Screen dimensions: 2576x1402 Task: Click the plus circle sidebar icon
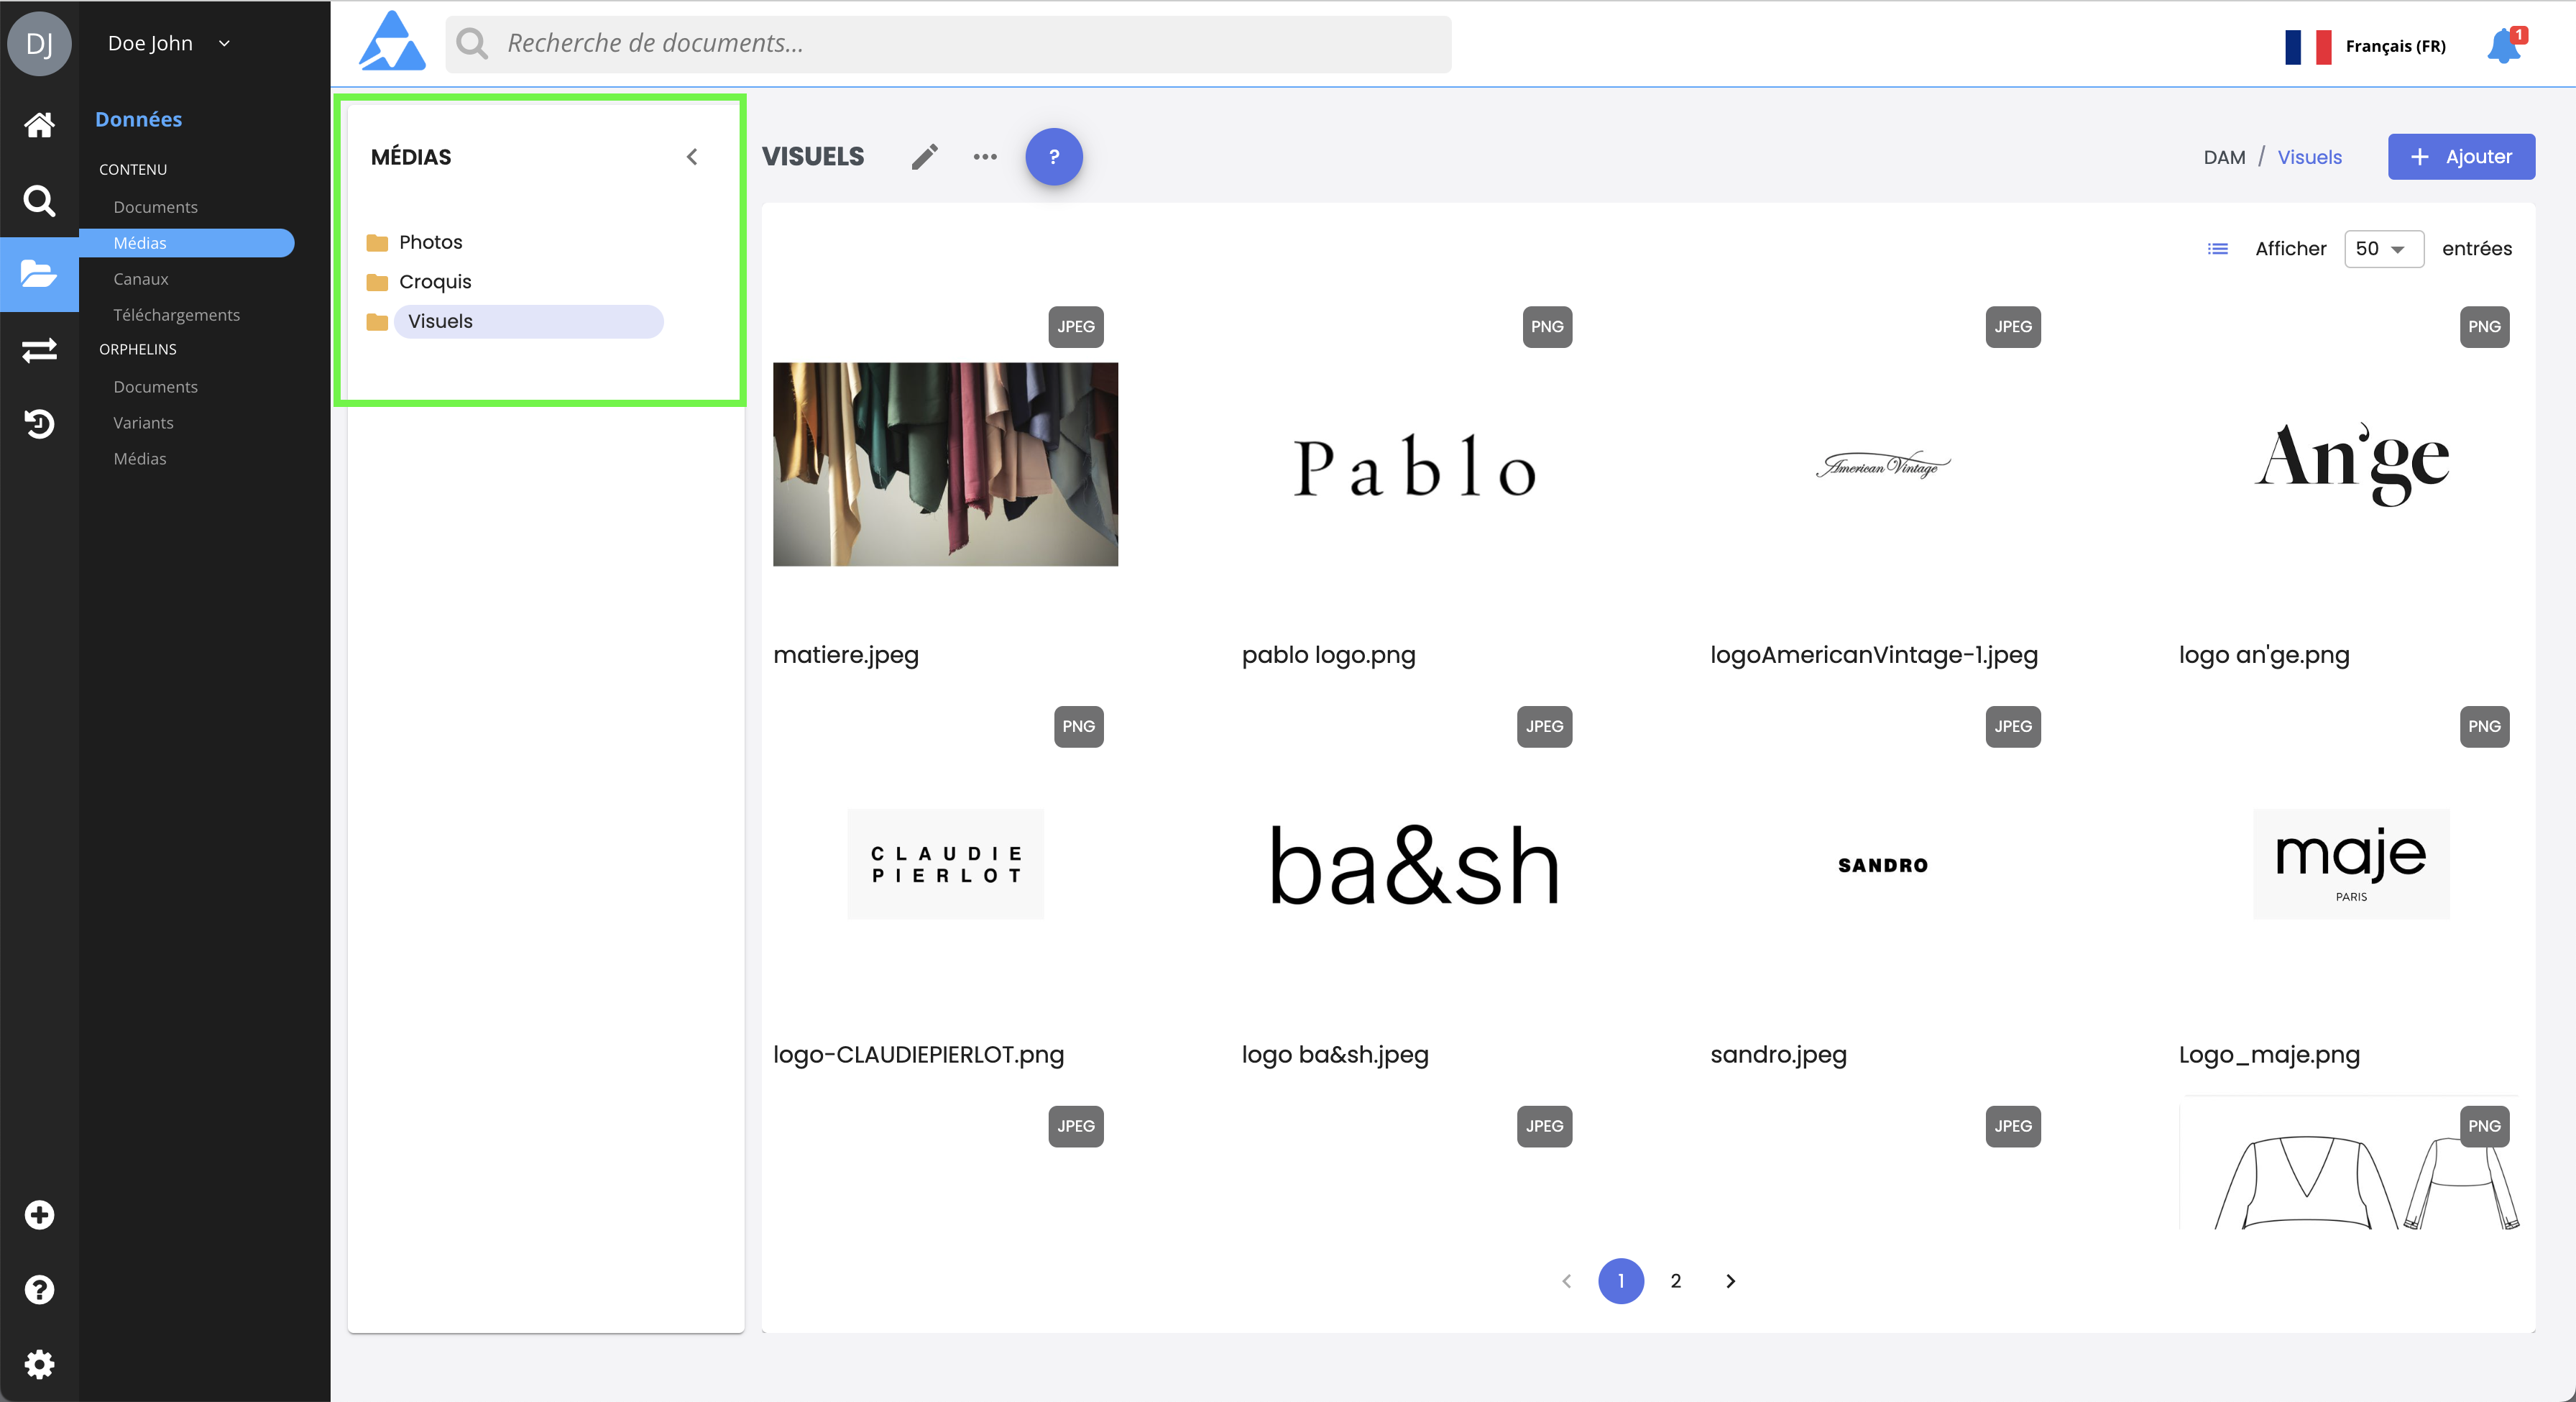39,1215
